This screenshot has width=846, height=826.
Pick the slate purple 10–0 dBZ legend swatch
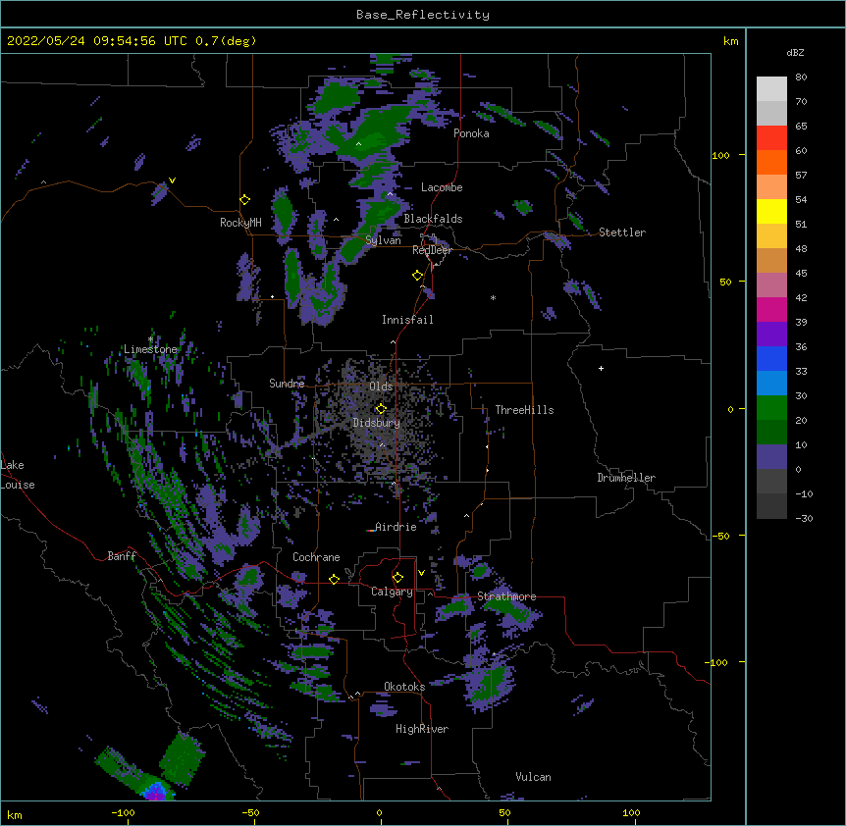coord(771,457)
